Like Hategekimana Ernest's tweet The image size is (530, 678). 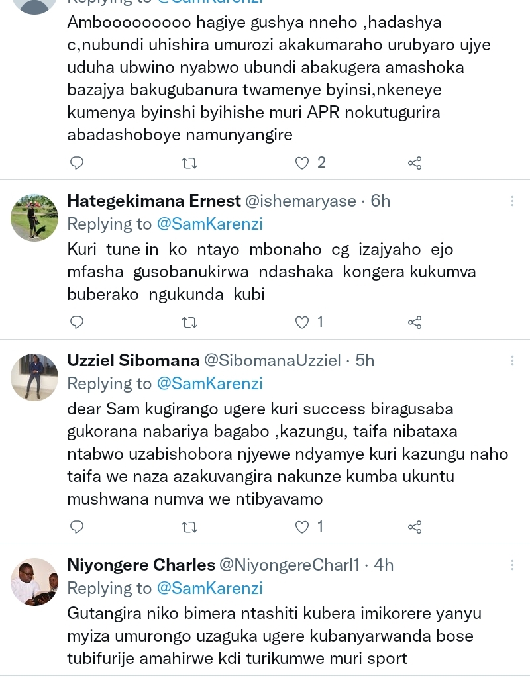pyautogui.click(x=302, y=322)
